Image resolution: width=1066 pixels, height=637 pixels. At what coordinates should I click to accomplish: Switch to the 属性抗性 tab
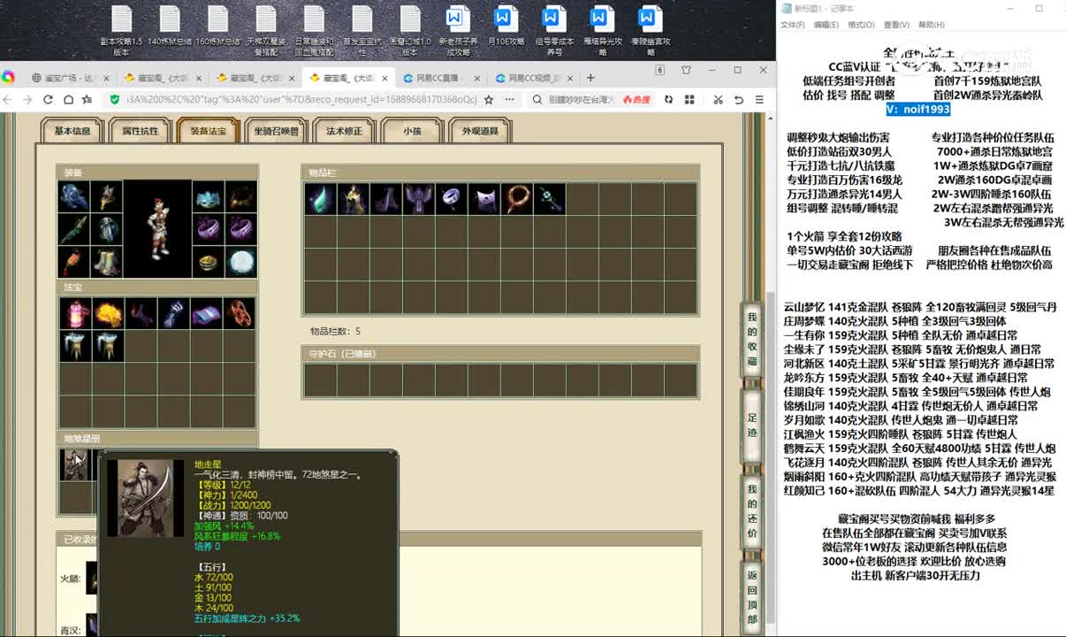pyautogui.click(x=141, y=132)
